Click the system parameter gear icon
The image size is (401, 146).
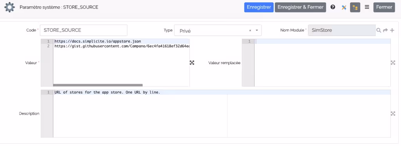pos(9,7)
